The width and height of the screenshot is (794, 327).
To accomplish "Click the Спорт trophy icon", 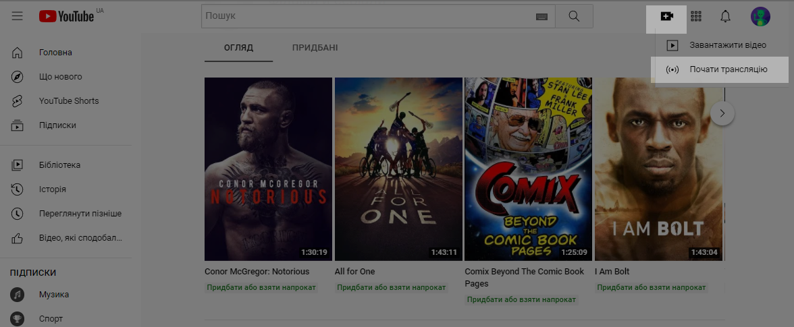I will pyautogui.click(x=18, y=319).
